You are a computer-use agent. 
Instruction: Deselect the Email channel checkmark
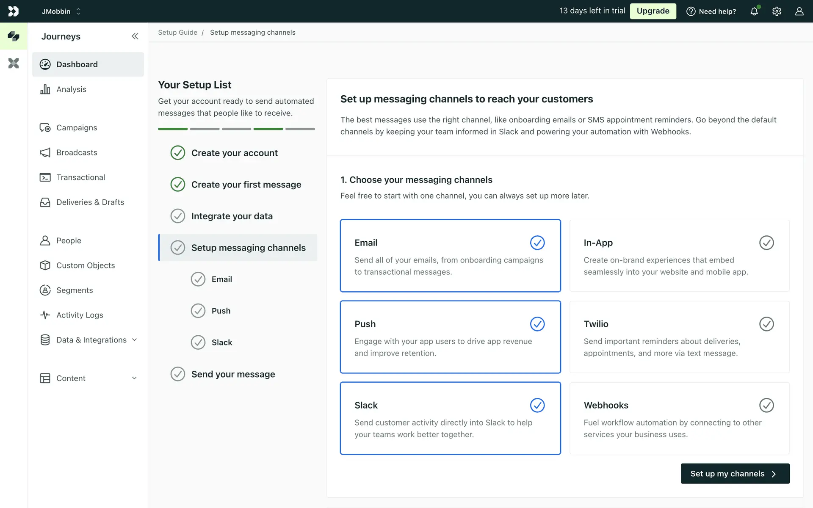537,243
